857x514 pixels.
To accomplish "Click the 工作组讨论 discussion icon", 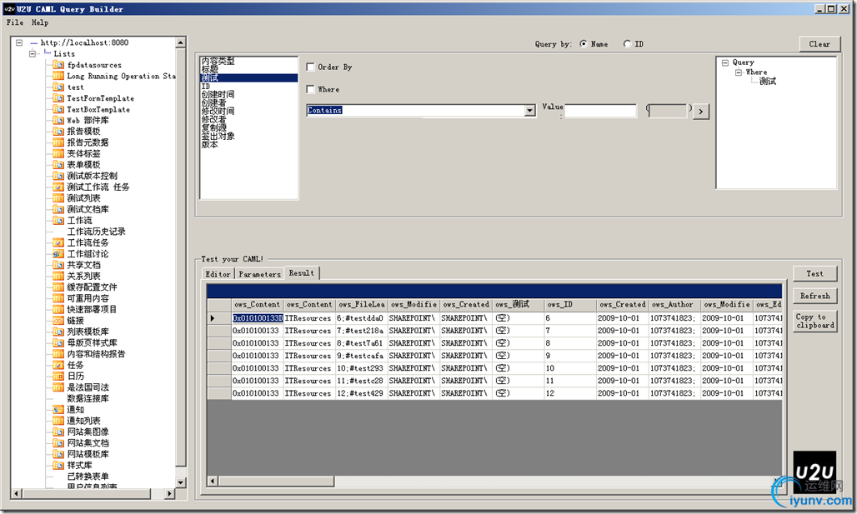I will pos(58,253).
